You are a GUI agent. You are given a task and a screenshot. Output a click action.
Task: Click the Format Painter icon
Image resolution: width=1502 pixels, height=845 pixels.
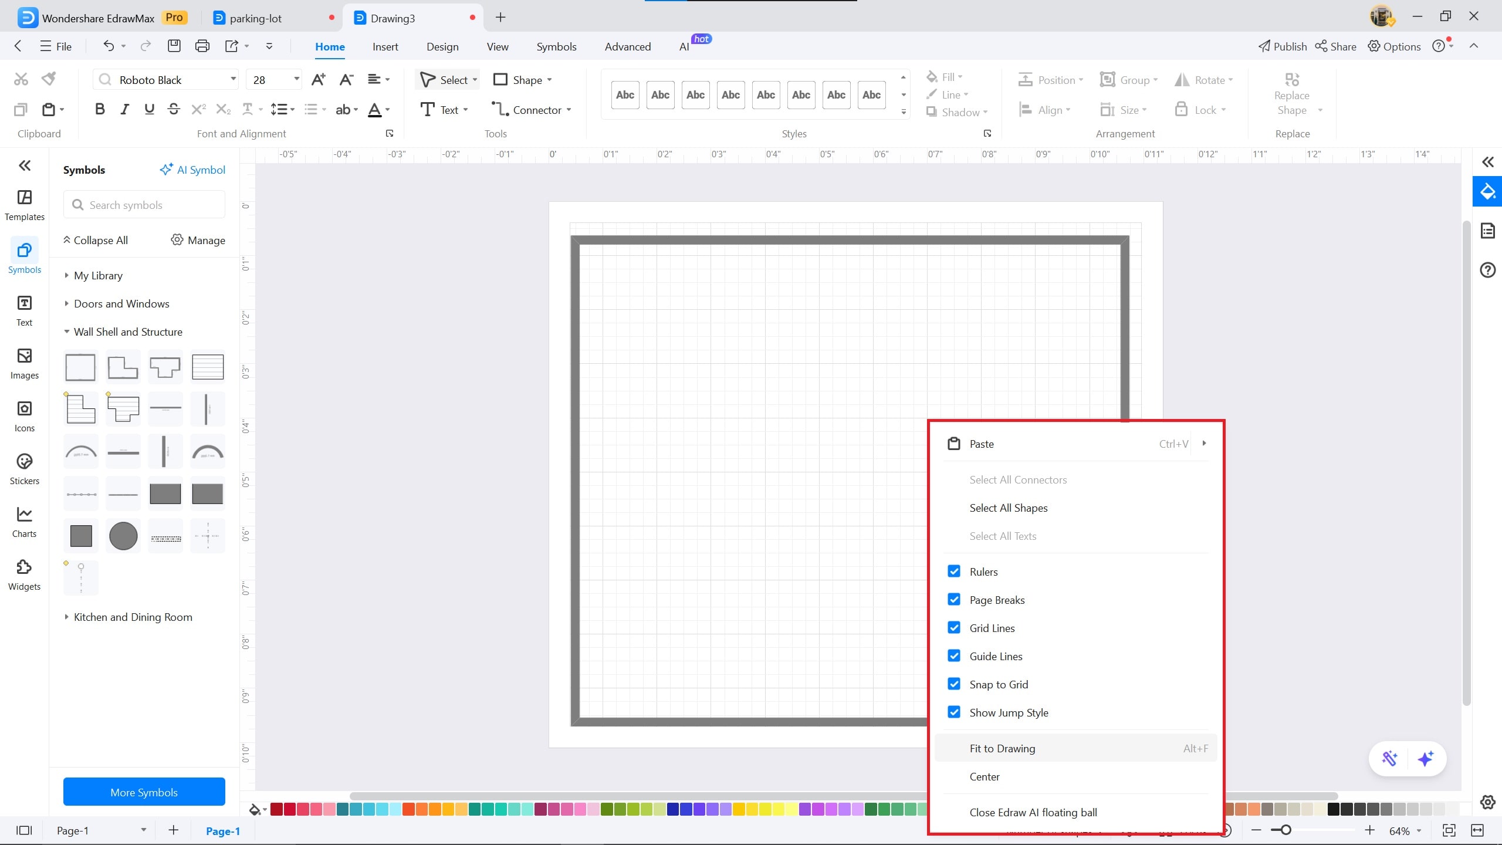click(x=49, y=79)
